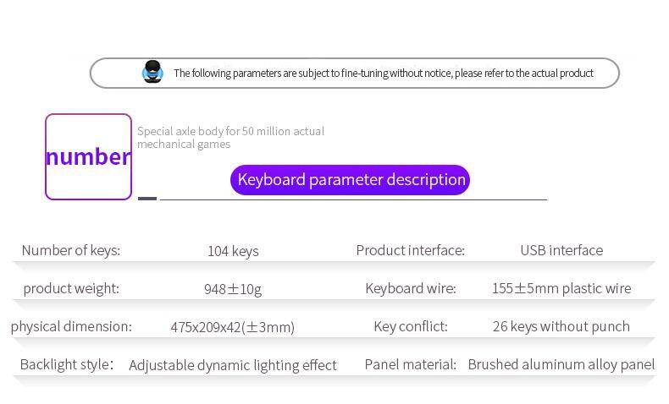This screenshot has width=669, height=404.
Task: Click the mascot icon in the notice bar
Action: pyautogui.click(x=152, y=73)
